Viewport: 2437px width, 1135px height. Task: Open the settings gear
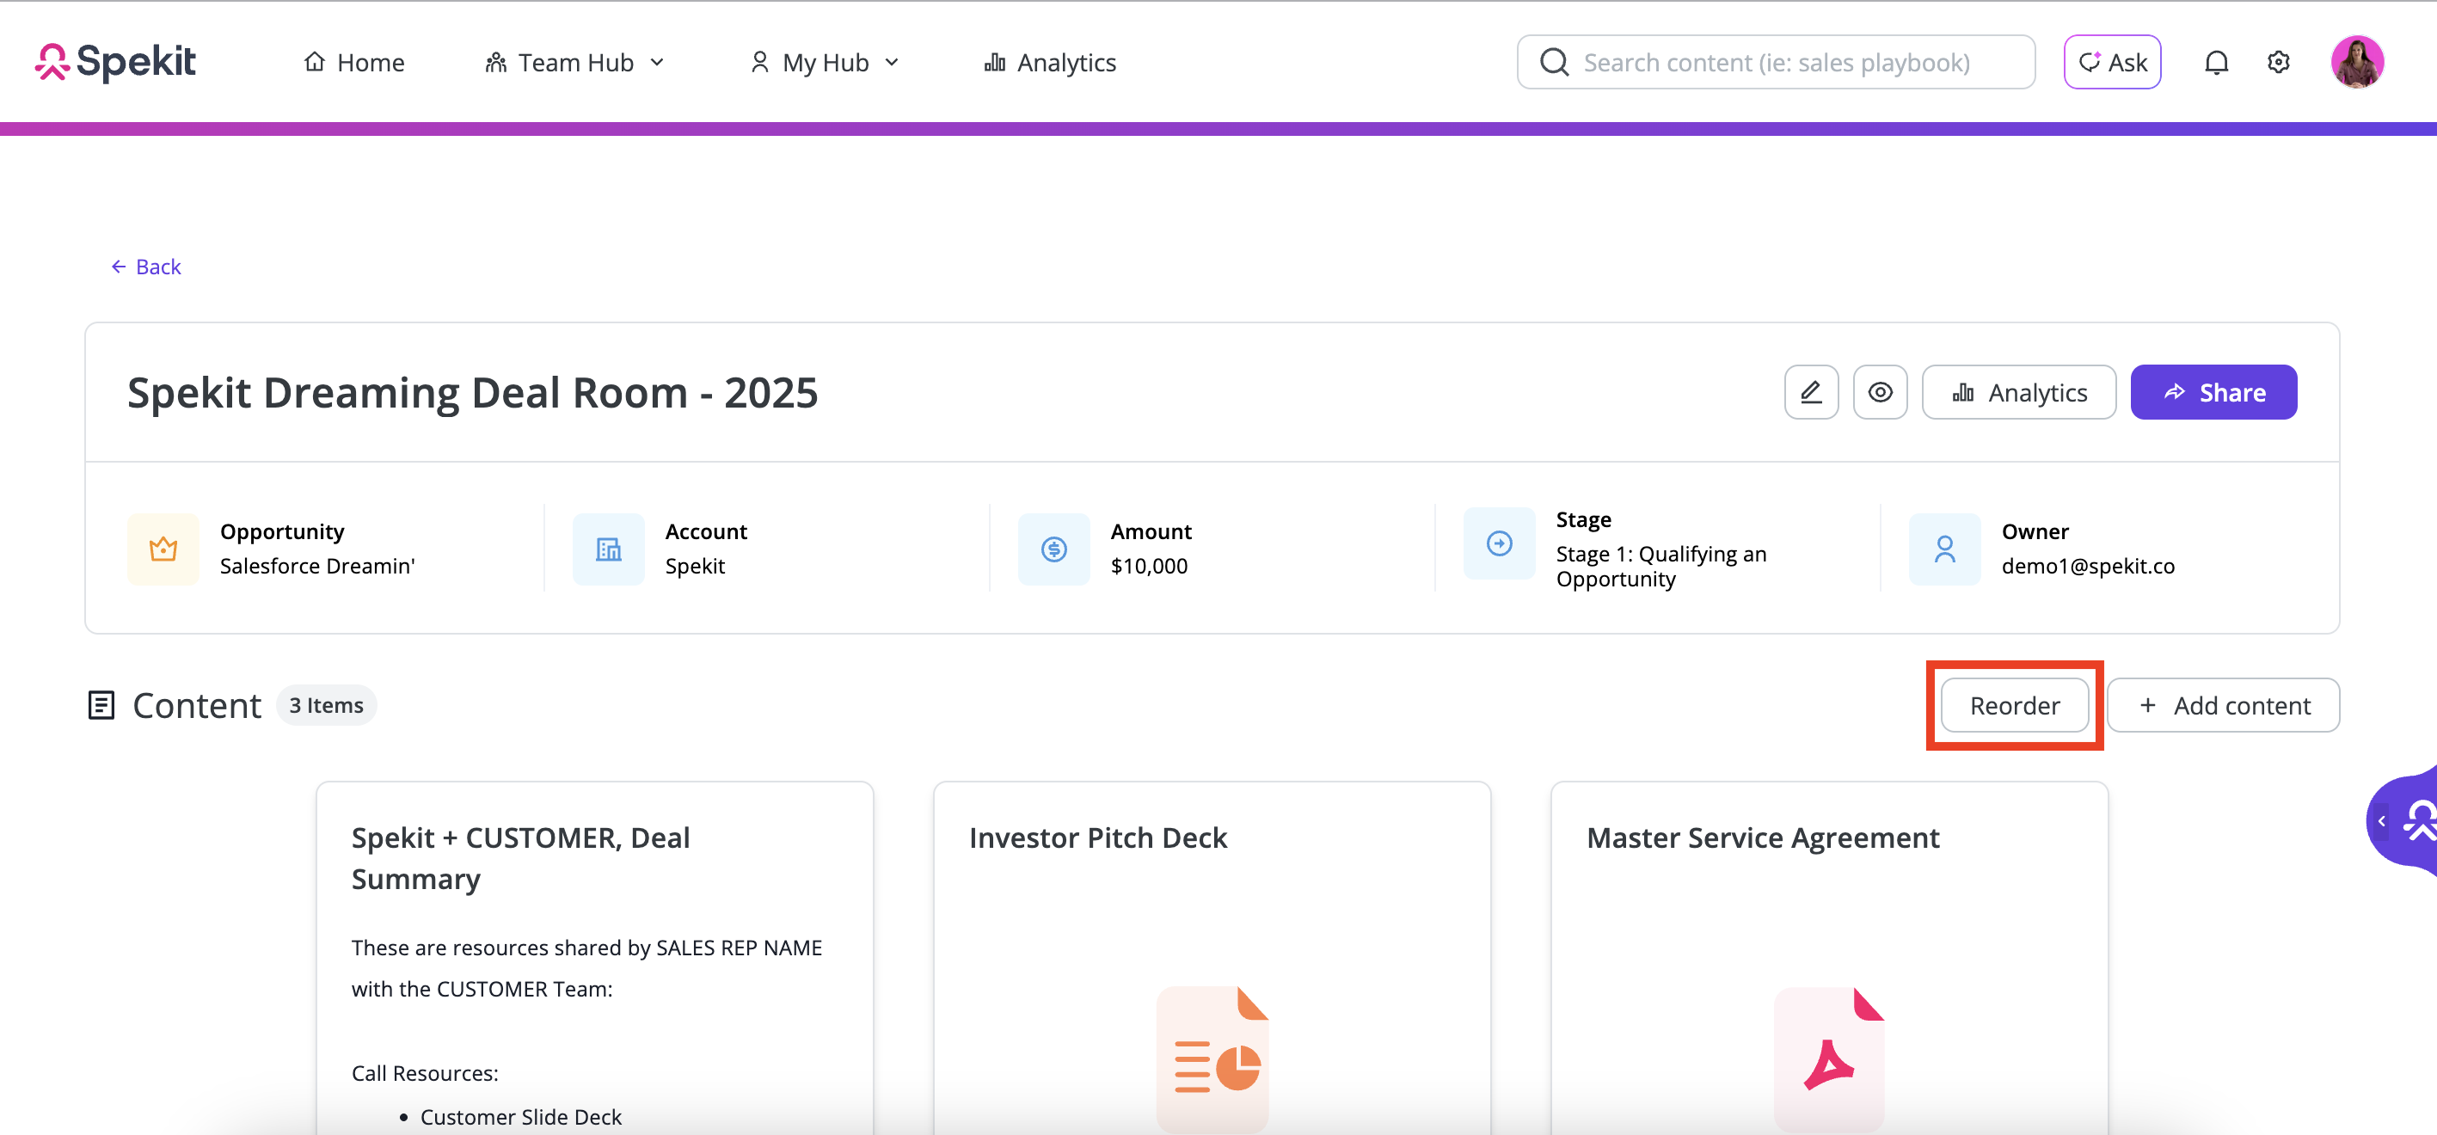(2278, 63)
